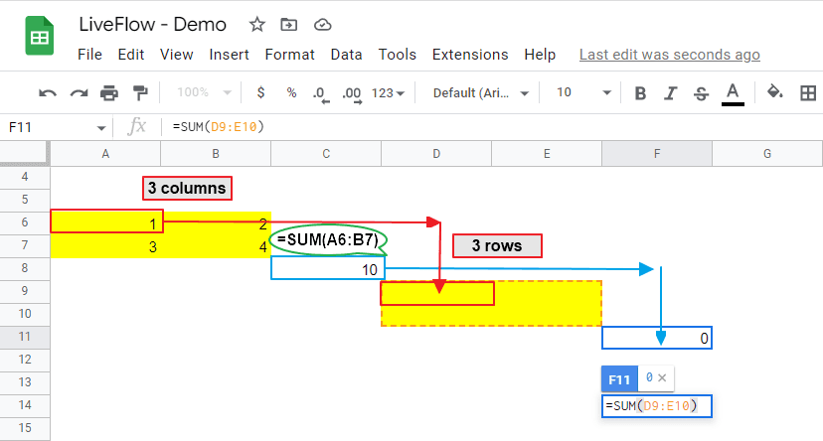Click cell B7 containing 4

pyautogui.click(x=216, y=246)
